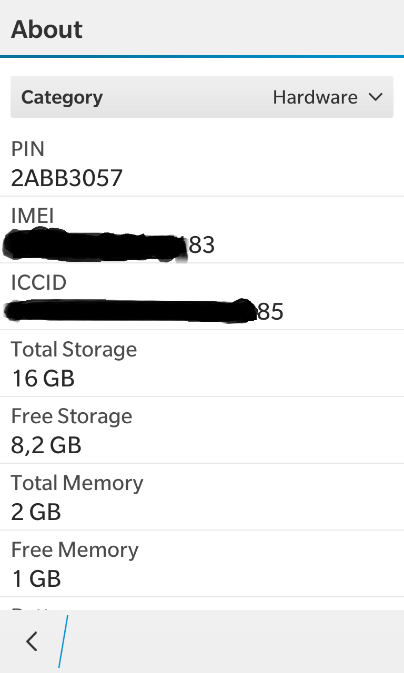Click the blue diagonal divider in bottom bar
Viewport: 404px width, 673px height.
[x=63, y=641]
